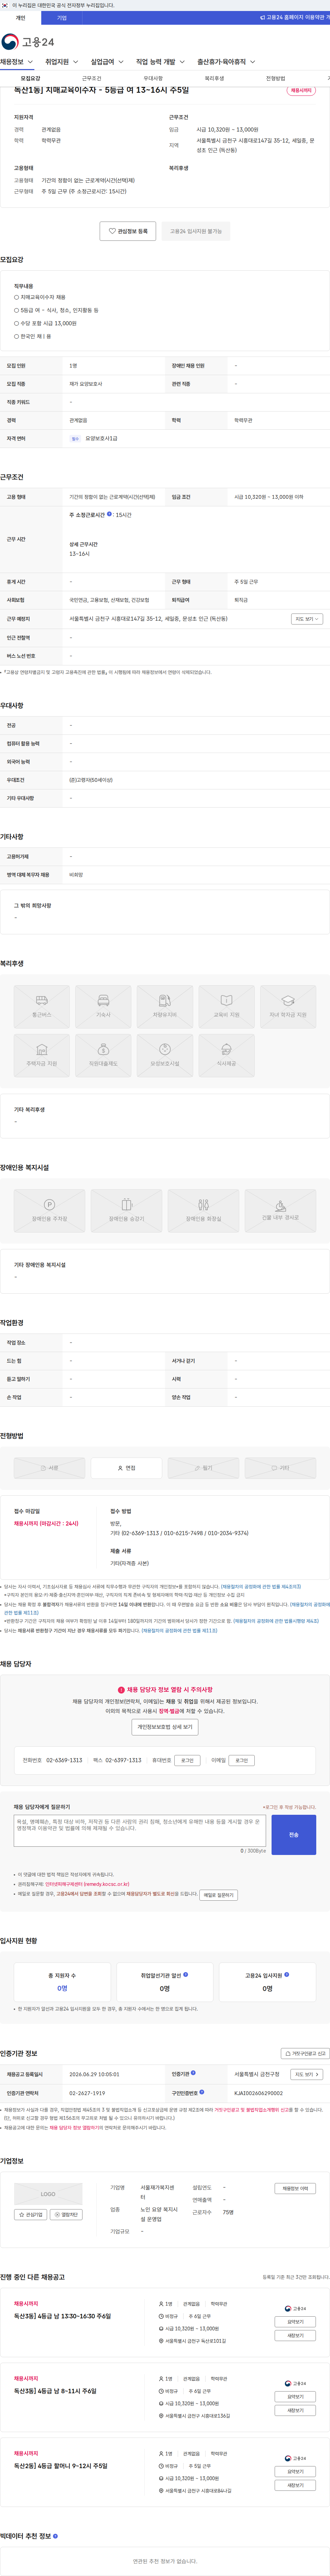This screenshot has width=330, height=2576.
Task: Add company via 관심기업 button
Action: coord(31,2215)
